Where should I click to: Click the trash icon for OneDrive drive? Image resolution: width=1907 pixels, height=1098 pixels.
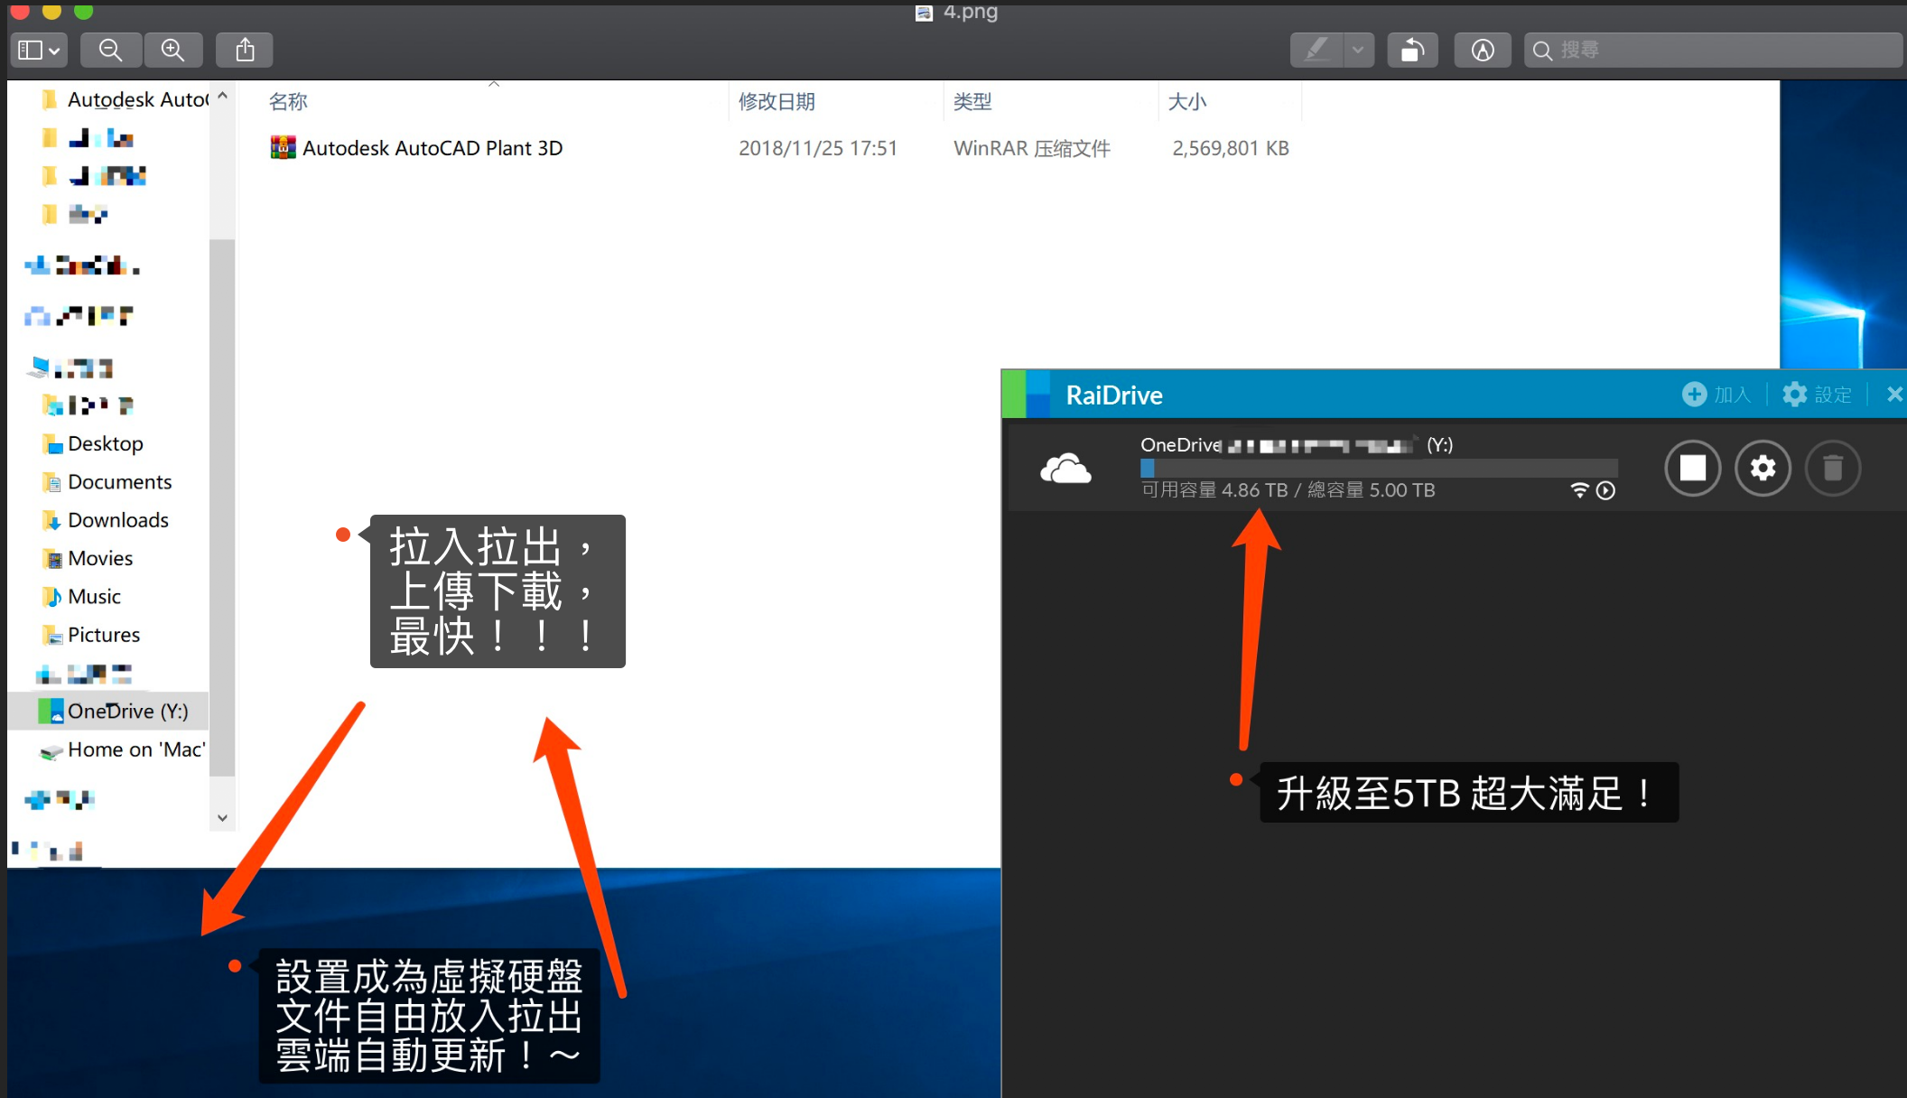click(x=1832, y=468)
